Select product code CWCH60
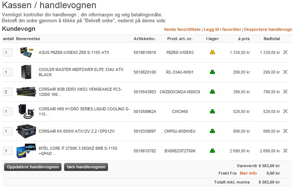This screenshot has width=296, height=188. point(180,111)
